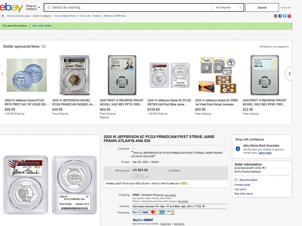Share listing on Pinterest icon
The height and width of the screenshot is (226, 302).
pyautogui.click(x=289, y=16)
